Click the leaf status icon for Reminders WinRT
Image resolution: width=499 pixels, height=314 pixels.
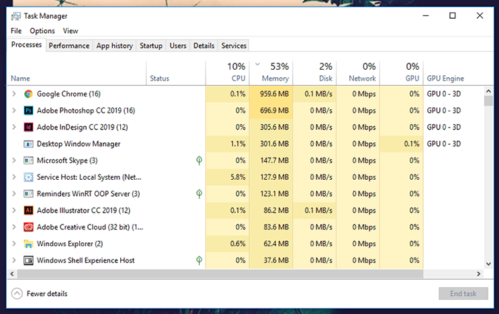[x=199, y=193]
